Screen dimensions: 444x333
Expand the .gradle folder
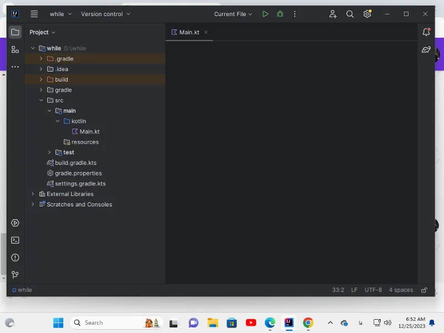click(x=41, y=59)
